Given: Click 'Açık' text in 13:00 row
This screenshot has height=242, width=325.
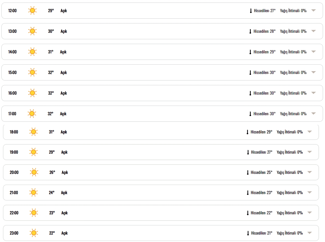Looking at the screenshot, I should (64, 31).
